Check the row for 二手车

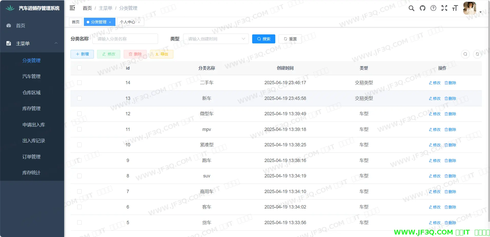[80, 83]
